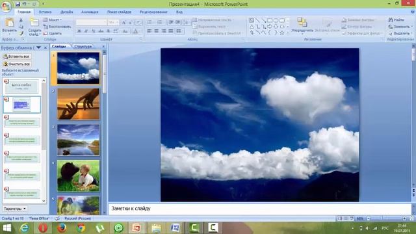The image size is (416, 234).
Task: Click the bulleted list icon
Action: point(150,22)
